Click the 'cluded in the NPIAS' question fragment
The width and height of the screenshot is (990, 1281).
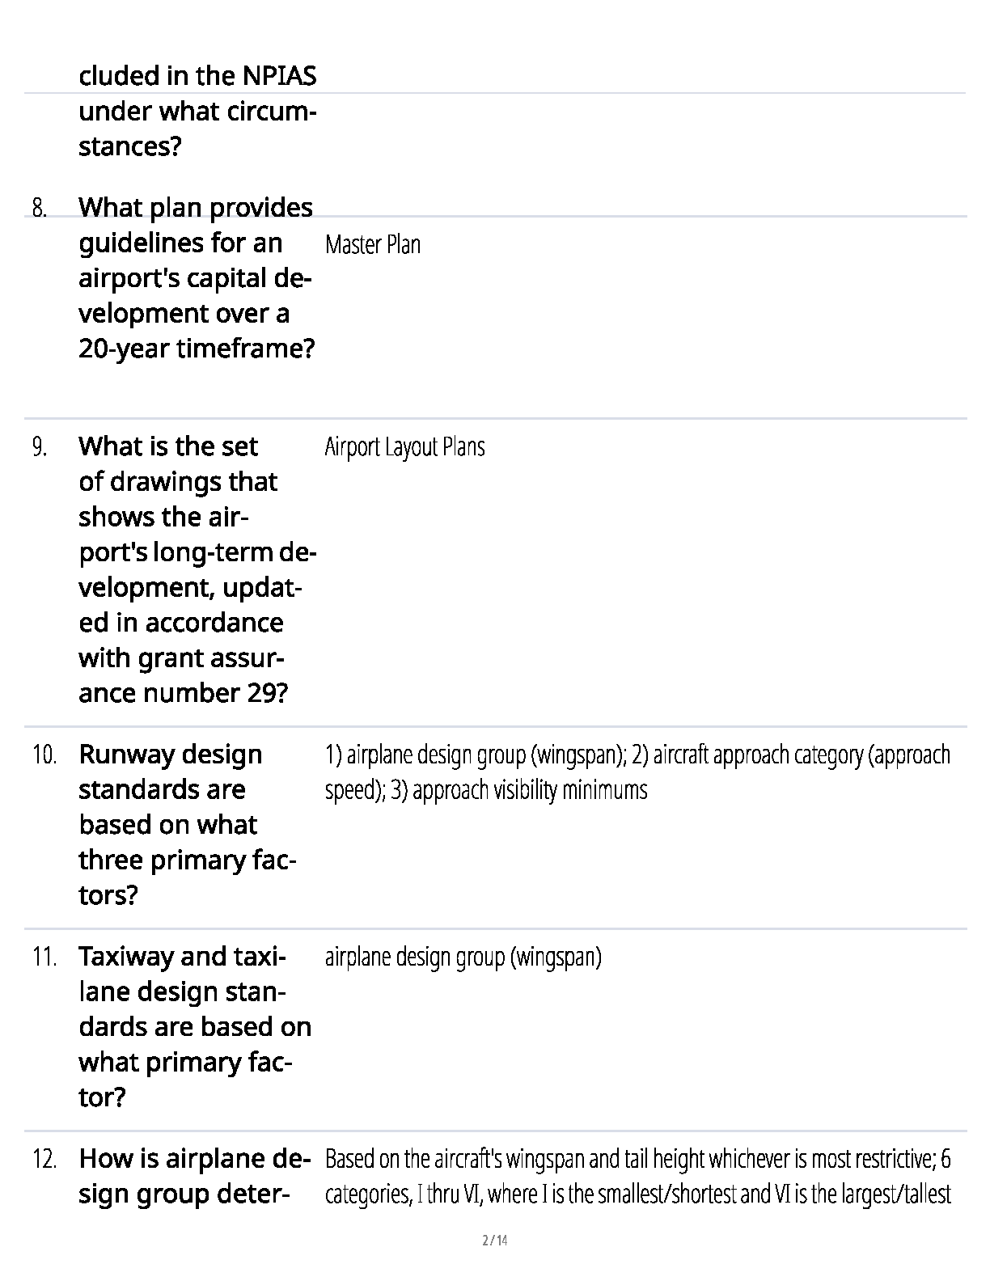click(x=197, y=75)
